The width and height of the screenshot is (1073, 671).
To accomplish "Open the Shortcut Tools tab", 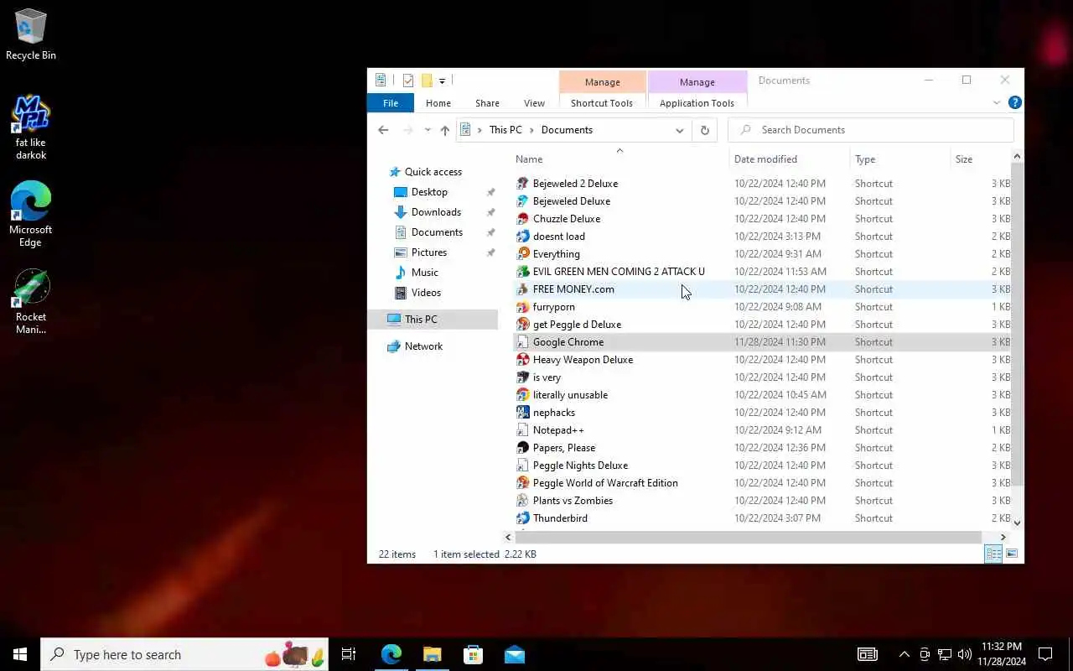I will [602, 103].
